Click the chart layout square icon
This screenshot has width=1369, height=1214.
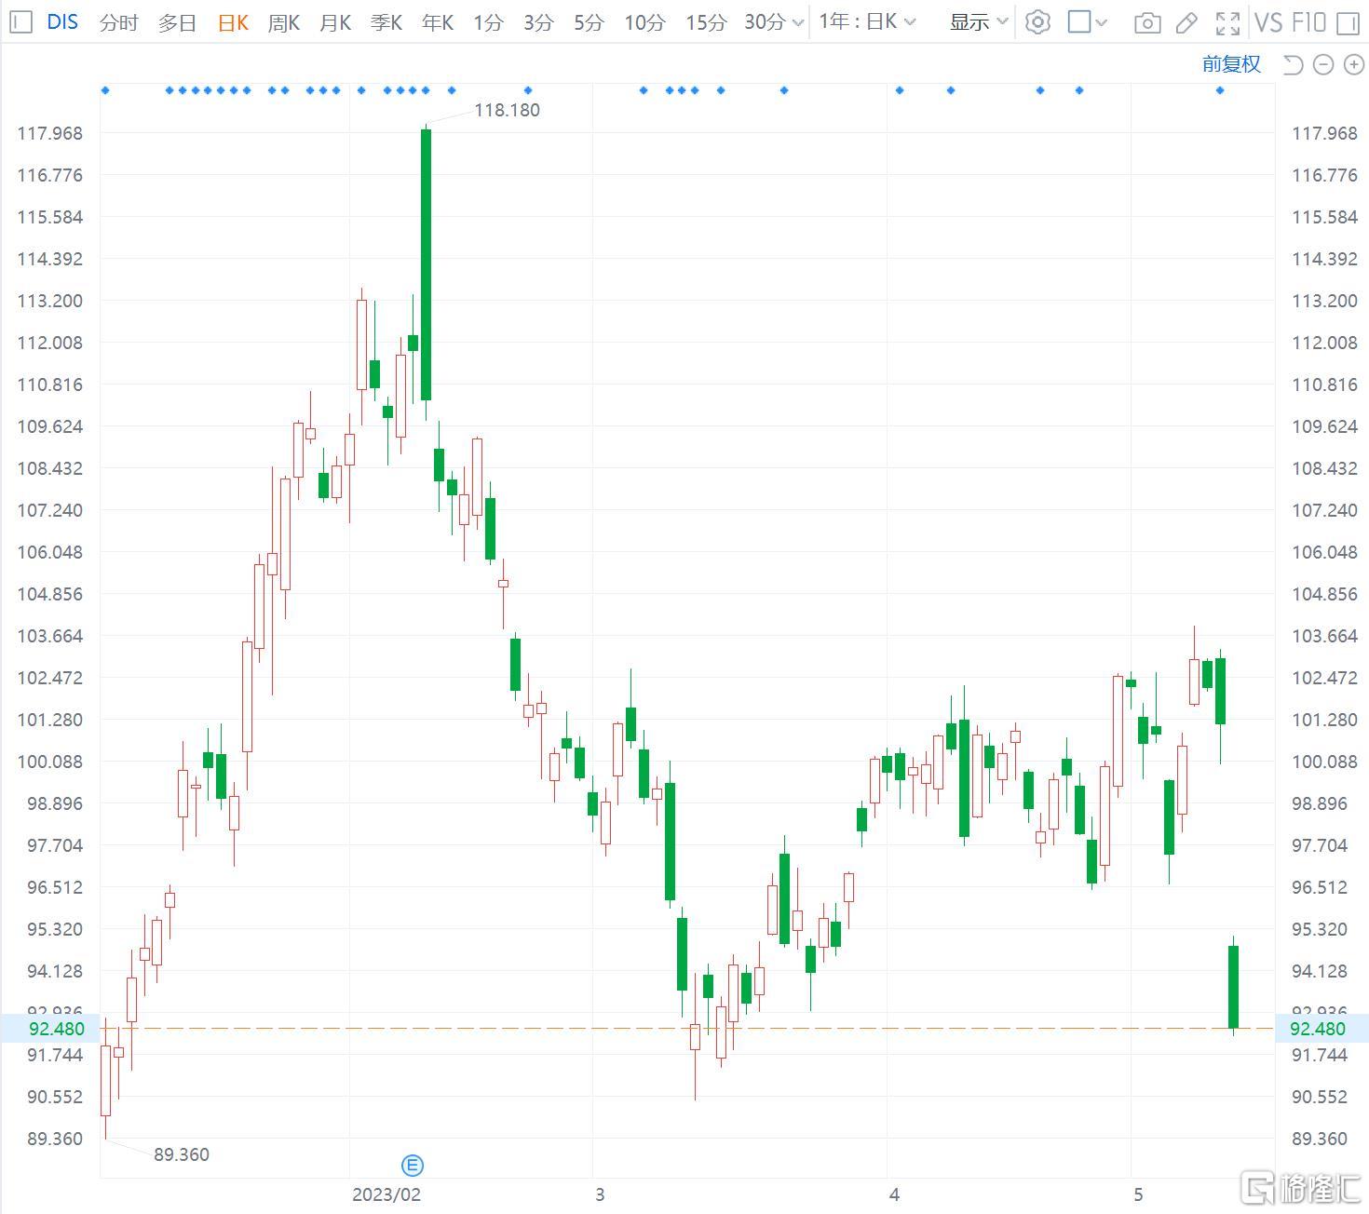(x=1079, y=21)
